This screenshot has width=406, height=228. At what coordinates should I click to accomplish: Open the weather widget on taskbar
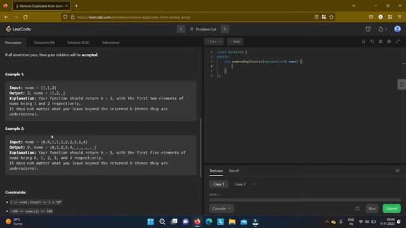tap(14, 222)
